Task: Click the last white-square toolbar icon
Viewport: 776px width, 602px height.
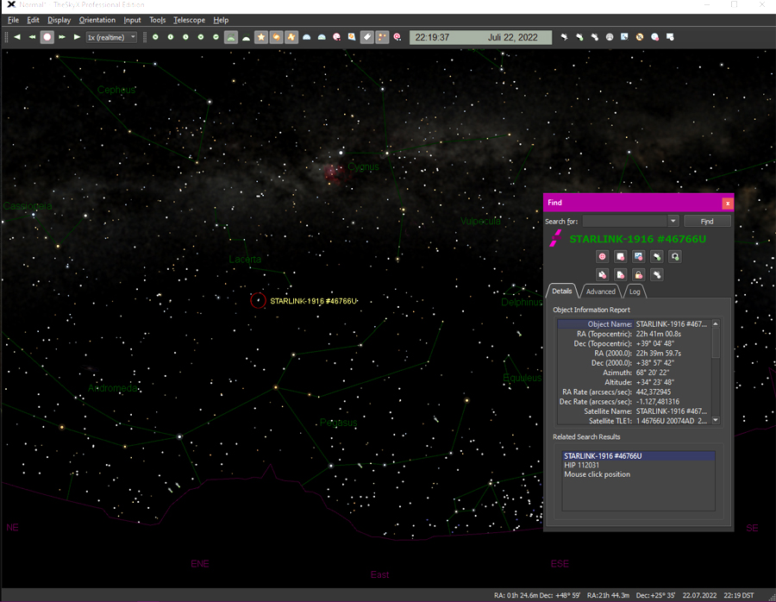Action: coord(670,37)
